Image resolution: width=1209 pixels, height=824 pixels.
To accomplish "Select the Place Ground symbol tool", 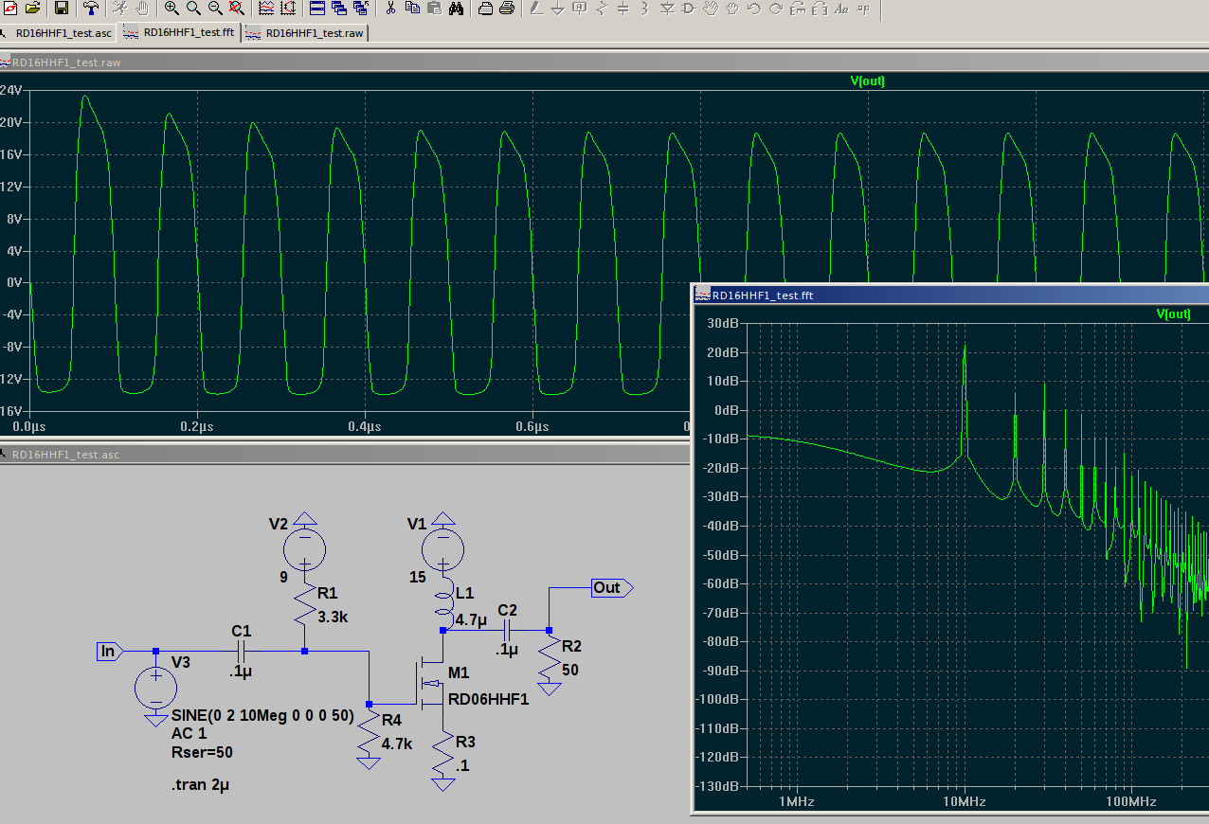I will [x=557, y=9].
